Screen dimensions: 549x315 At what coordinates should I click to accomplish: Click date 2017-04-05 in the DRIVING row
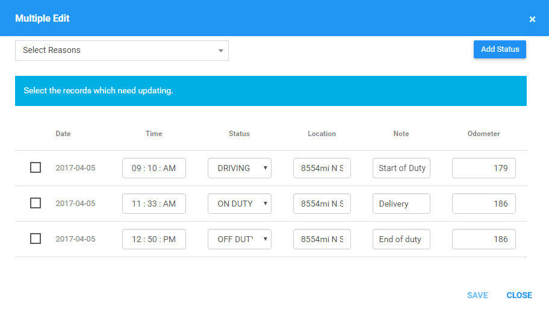pos(75,168)
